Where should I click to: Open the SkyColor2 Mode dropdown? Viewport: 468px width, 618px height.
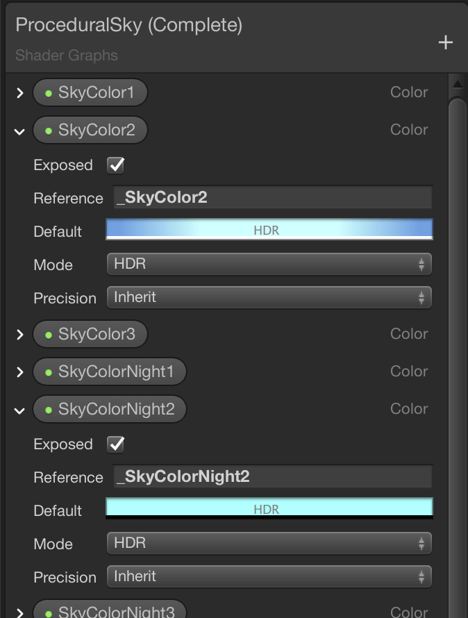pos(269,264)
